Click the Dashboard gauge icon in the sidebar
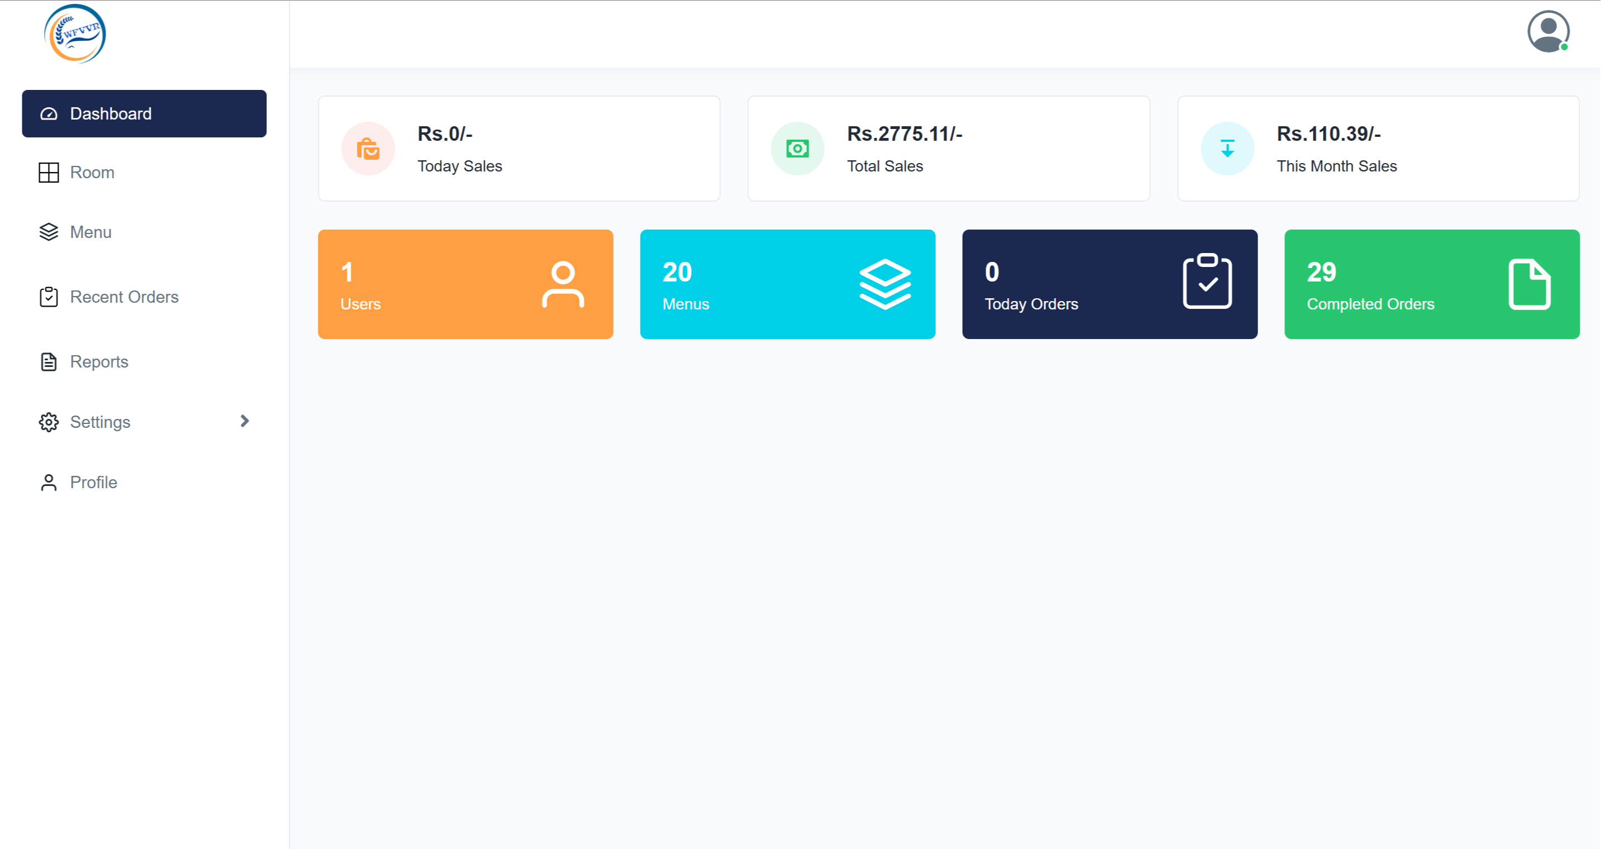The image size is (1601, 849). [49, 114]
